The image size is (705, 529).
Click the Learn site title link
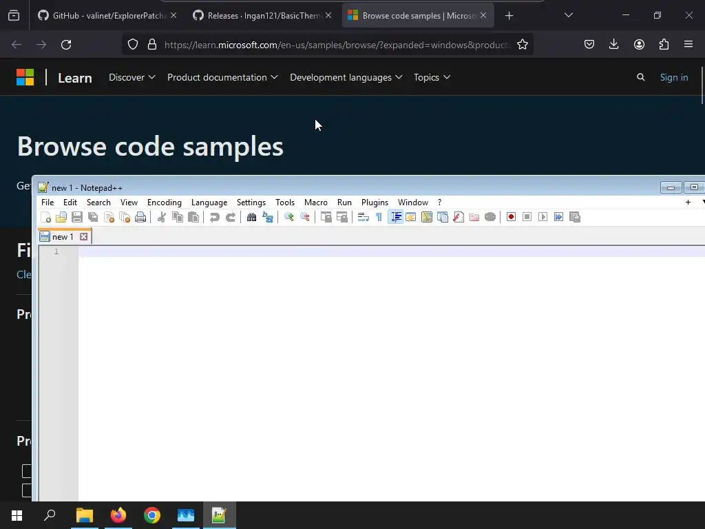74,78
